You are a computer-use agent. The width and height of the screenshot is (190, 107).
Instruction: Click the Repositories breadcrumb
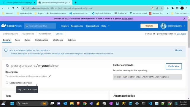click(28, 34)
